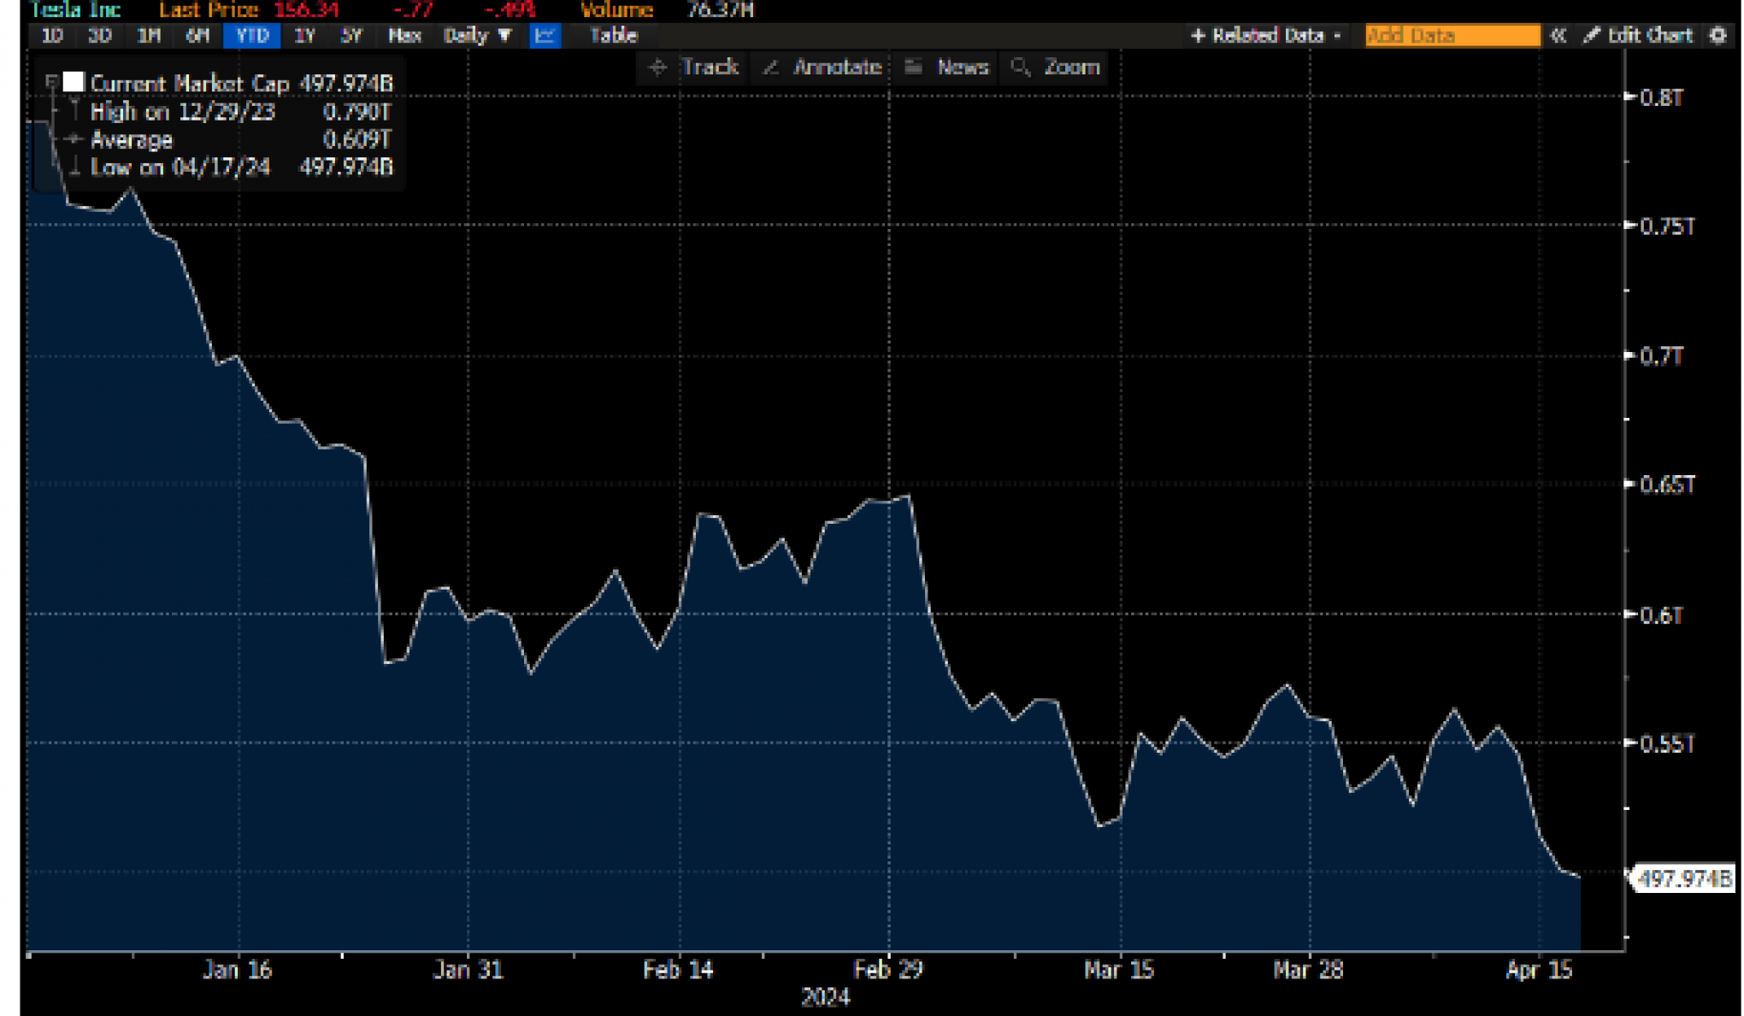
Task: Click the Apr 15 date label
Action: pyautogui.click(x=1539, y=970)
